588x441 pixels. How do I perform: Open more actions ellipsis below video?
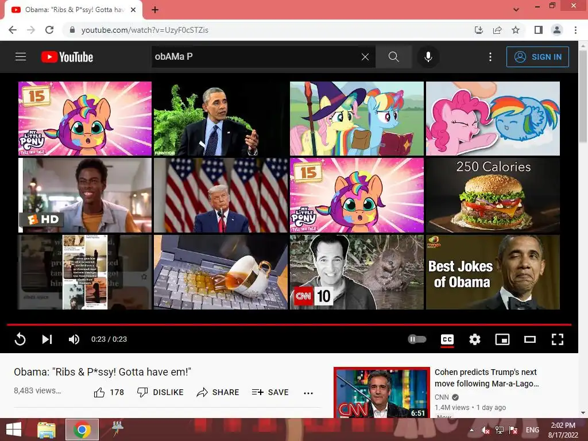click(308, 393)
